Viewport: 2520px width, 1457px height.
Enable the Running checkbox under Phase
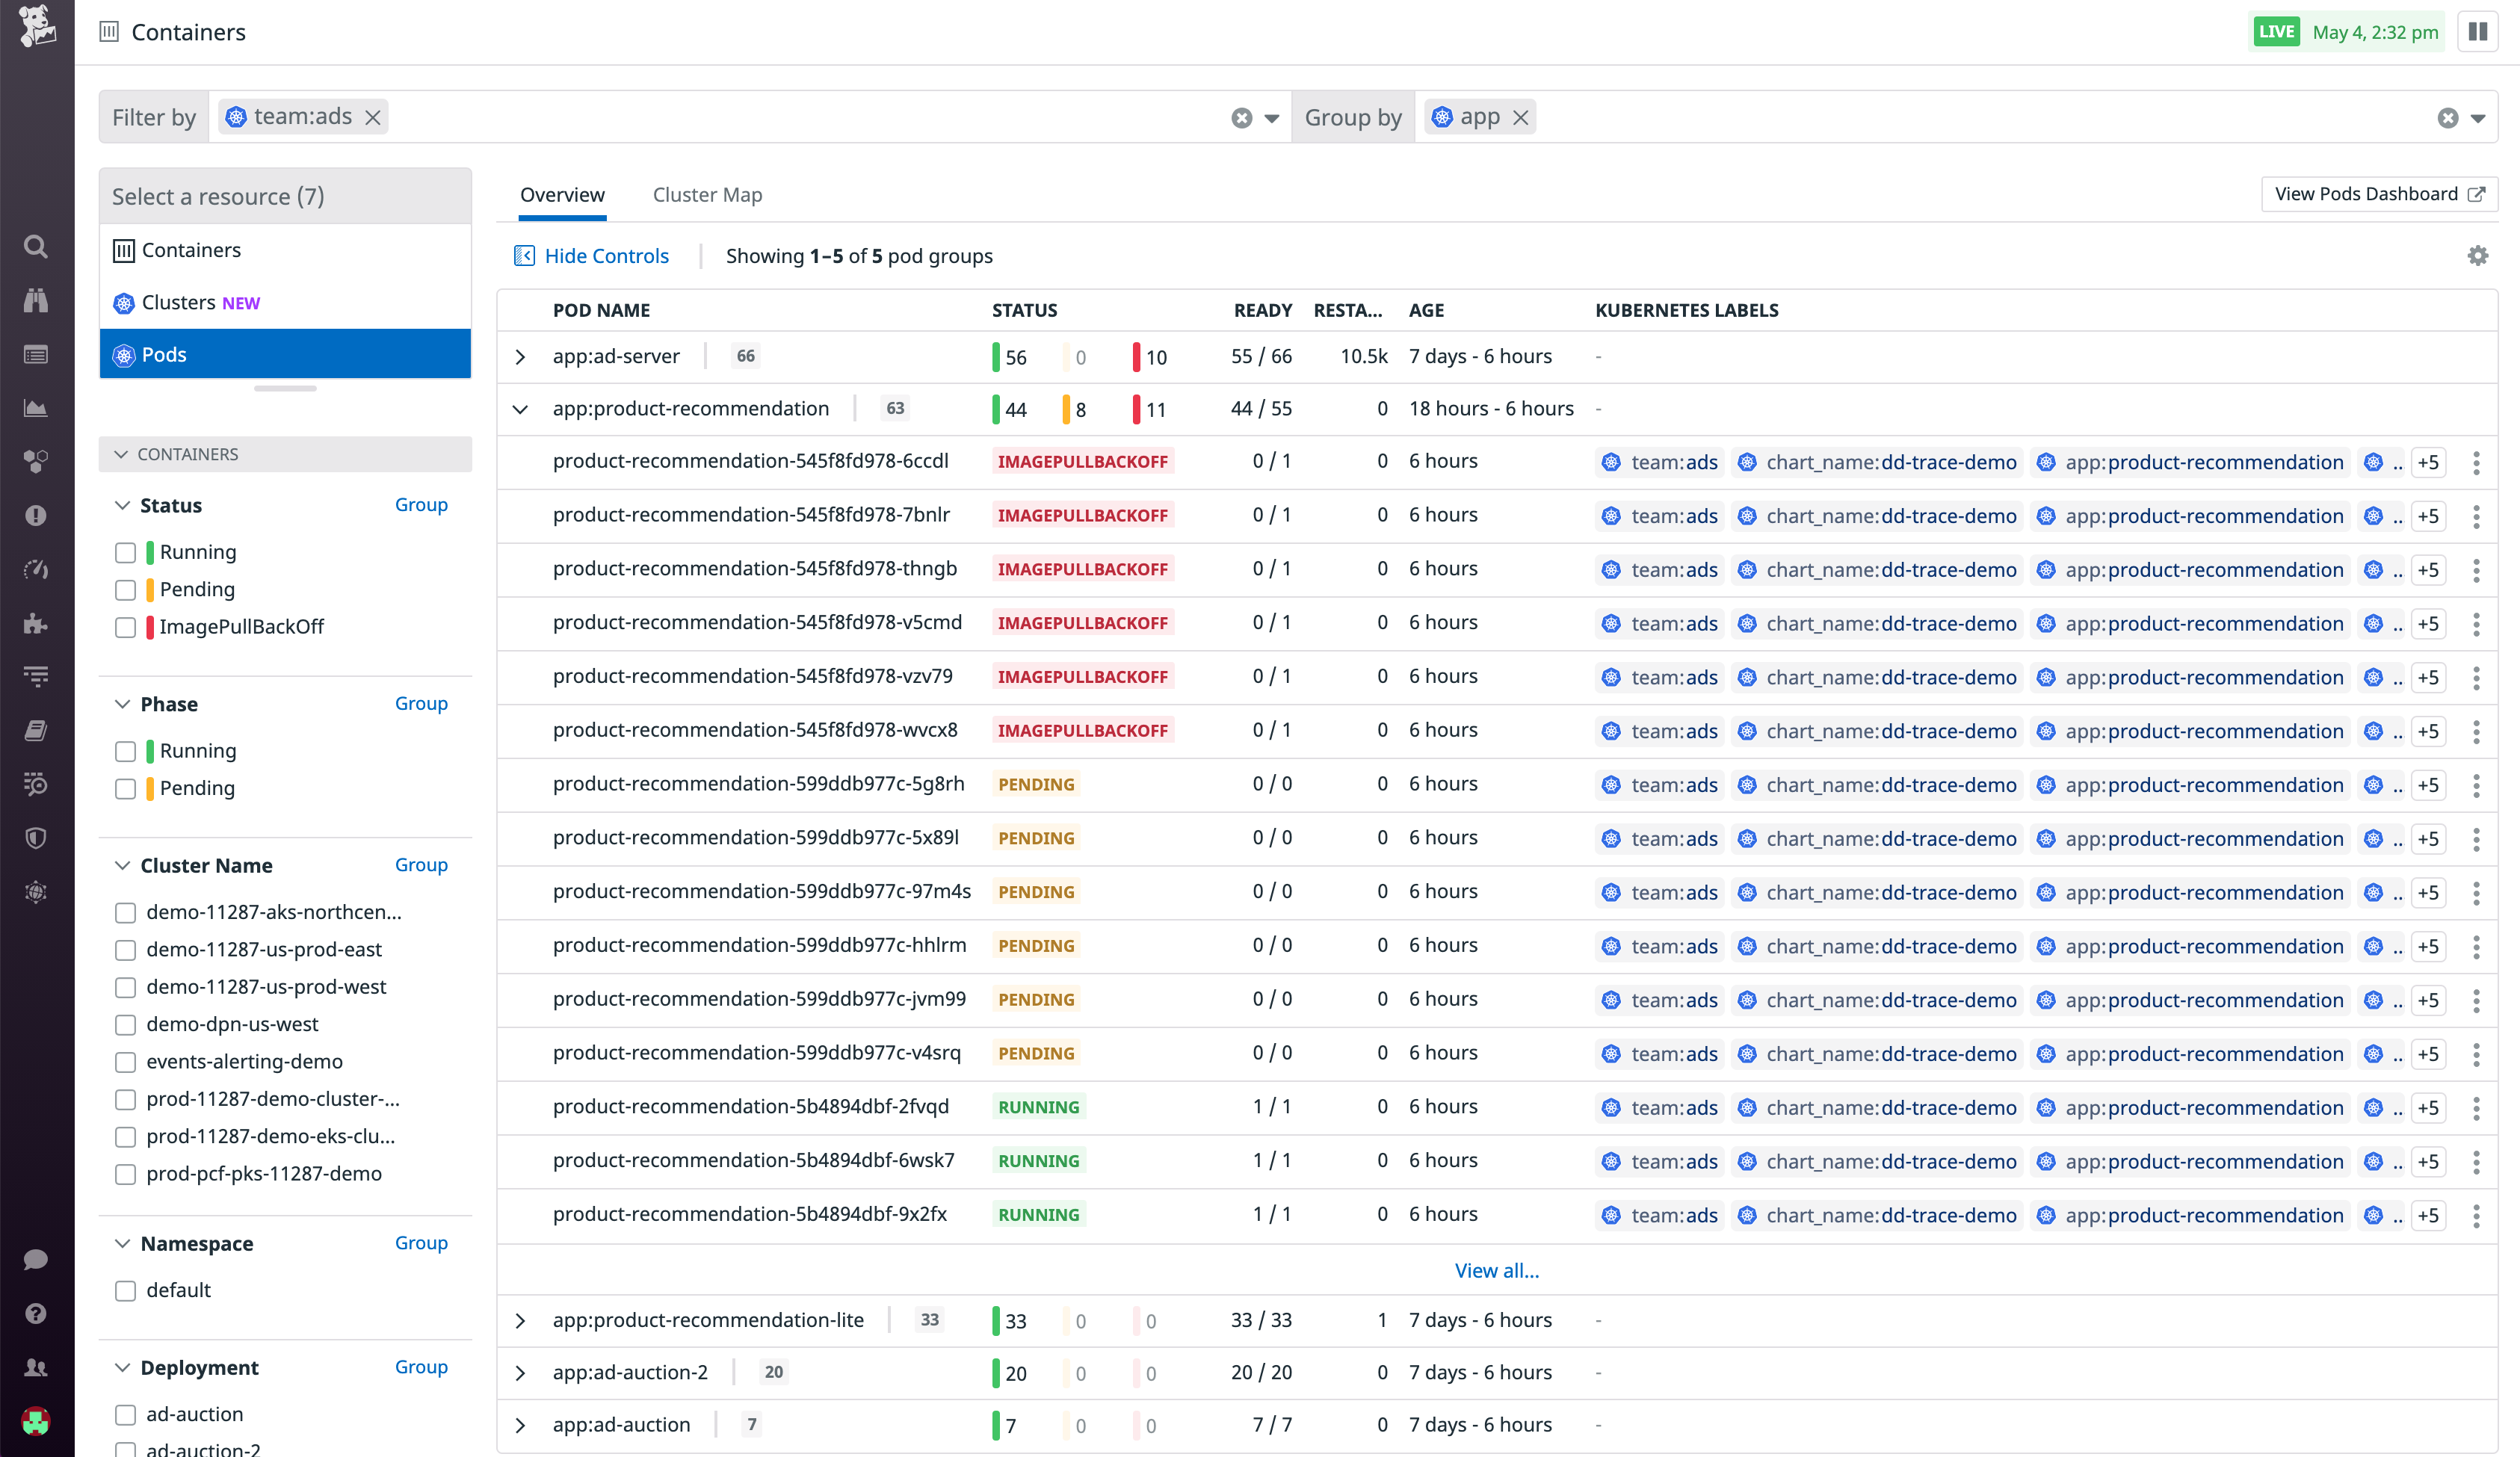pyautogui.click(x=125, y=751)
